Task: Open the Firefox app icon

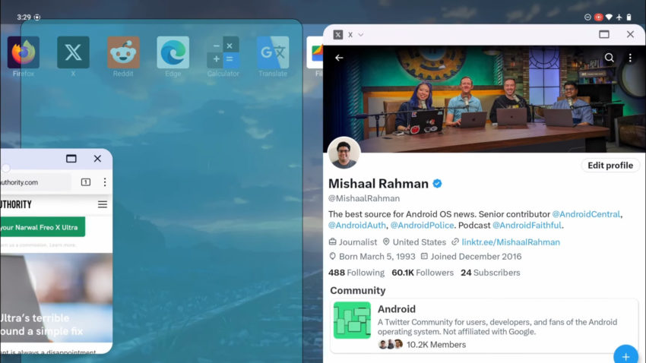Action: pos(24,52)
